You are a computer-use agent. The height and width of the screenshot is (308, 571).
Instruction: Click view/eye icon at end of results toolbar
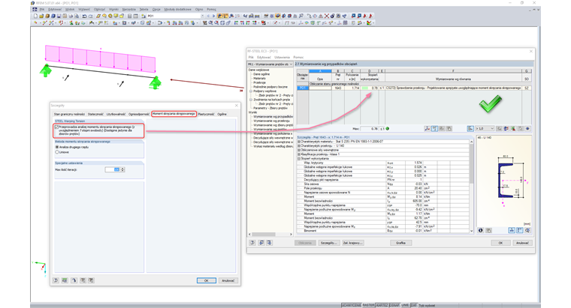click(527, 129)
